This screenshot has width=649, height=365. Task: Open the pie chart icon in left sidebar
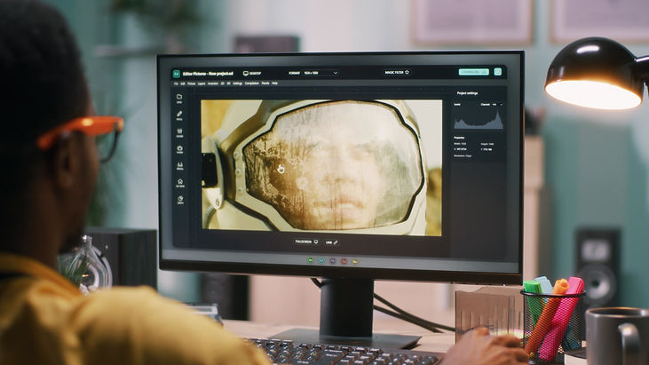click(x=180, y=199)
